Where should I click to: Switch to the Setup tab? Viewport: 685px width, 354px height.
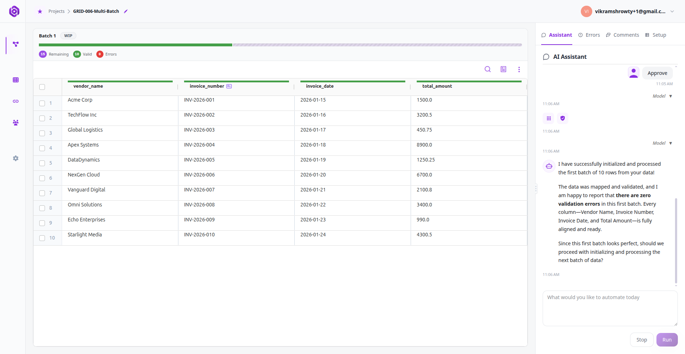pyautogui.click(x=656, y=35)
